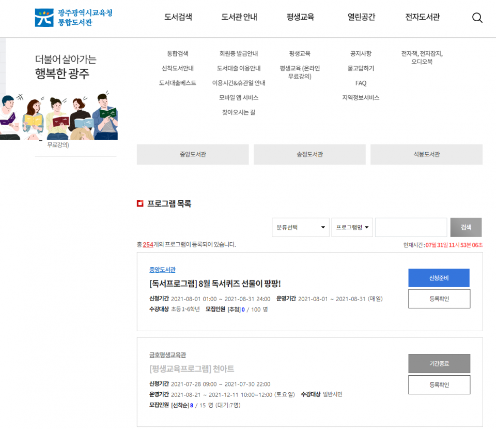This screenshot has width=496, height=429.
Task: Select the 석봉도서관 tab
Action: click(426, 155)
